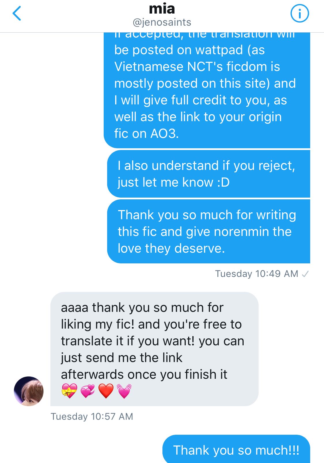Tap 'fic on AO3.' text line

146,134
